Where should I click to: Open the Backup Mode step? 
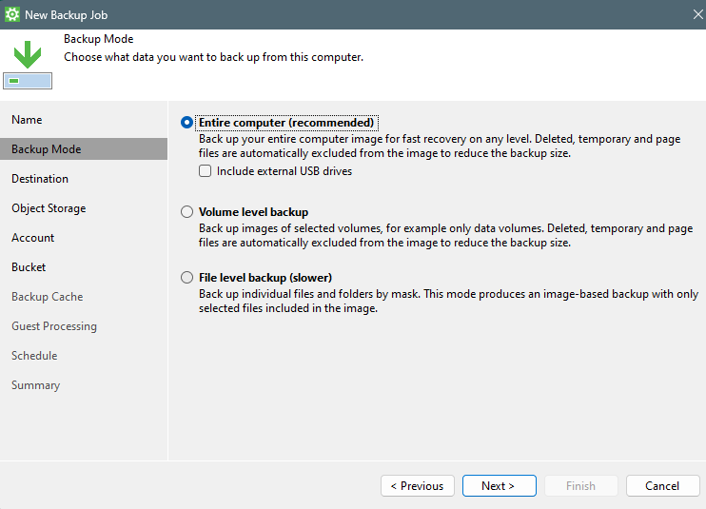[46, 149]
